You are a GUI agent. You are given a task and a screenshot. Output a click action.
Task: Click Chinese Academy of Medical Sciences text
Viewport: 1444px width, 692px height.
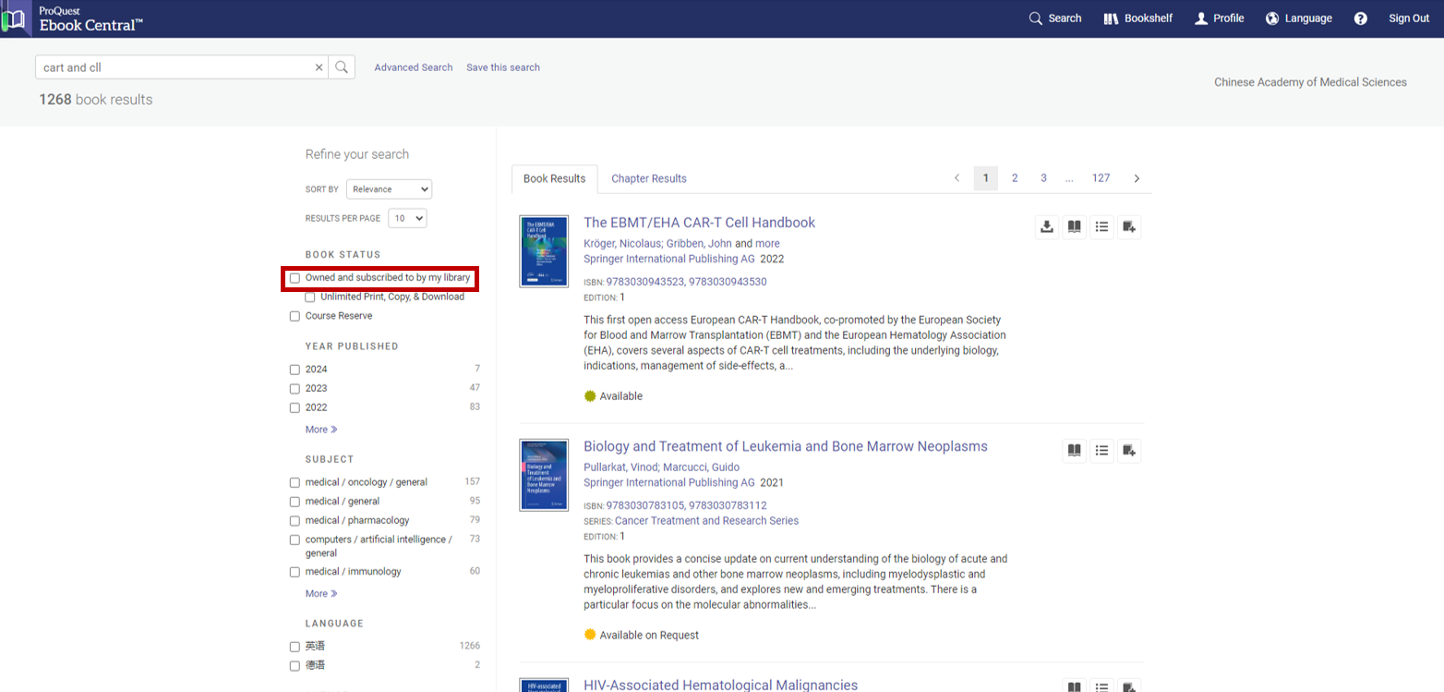point(1310,82)
